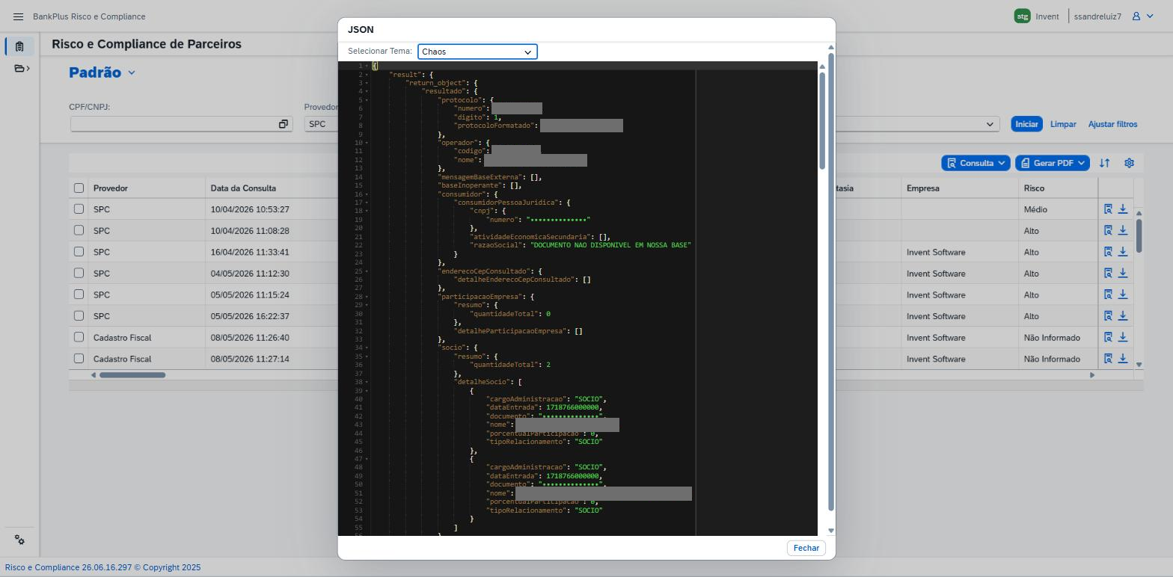Open the folder sidebar icon
This screenshot has width=1173, height=577.
[x=22, y=69]
